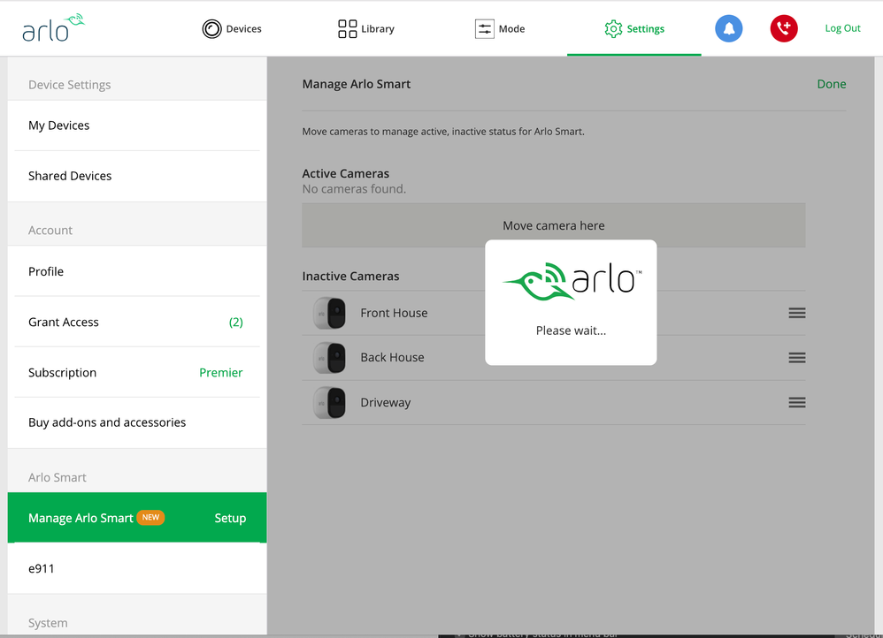The image size is (883, 638).
Task: Open Grant Access settings
Action: (137, 322)
